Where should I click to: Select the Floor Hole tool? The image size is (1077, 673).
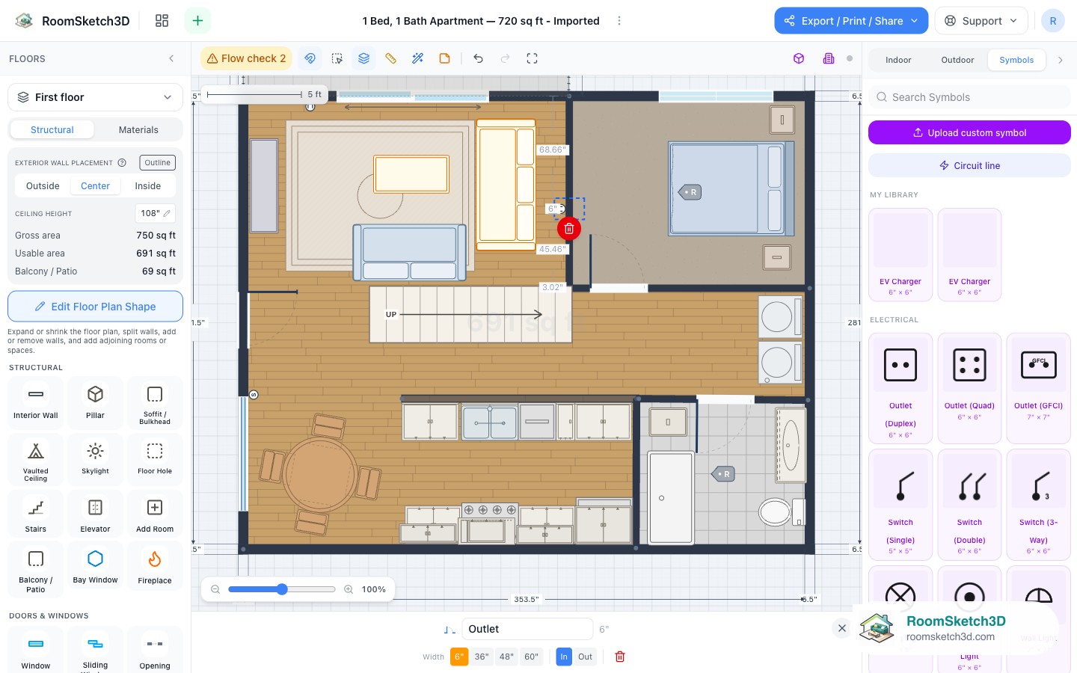(155, 459)
